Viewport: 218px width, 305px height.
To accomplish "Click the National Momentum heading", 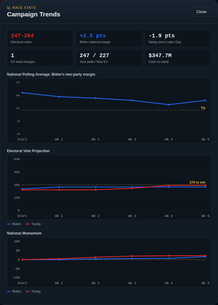I will coord(24,233).
